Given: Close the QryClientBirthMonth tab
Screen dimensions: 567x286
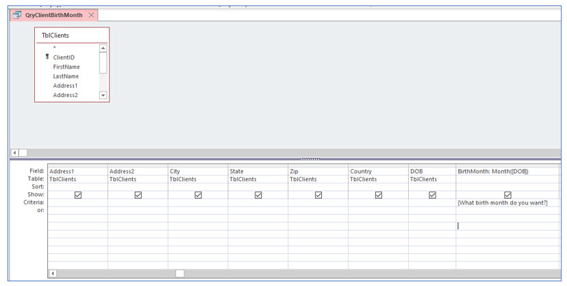Looking at the screenshot, I should pyautogui.click(x=92, y=15).
